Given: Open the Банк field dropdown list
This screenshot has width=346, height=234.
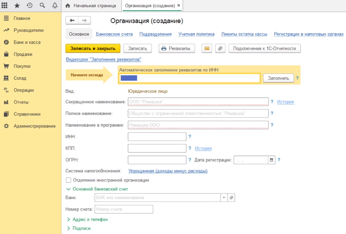Looking at the screenshot, I should pyautogui.click(x=224, y=197).
